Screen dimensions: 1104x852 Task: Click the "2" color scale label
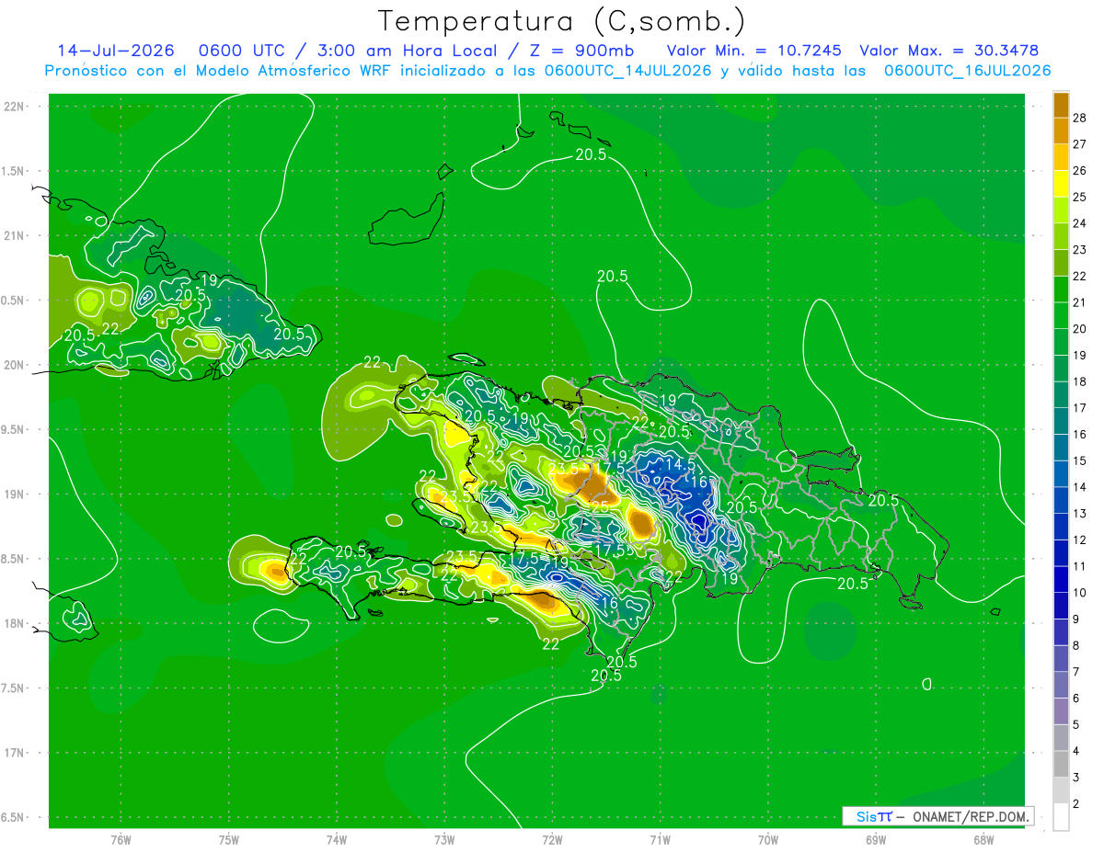point(1077,803)
